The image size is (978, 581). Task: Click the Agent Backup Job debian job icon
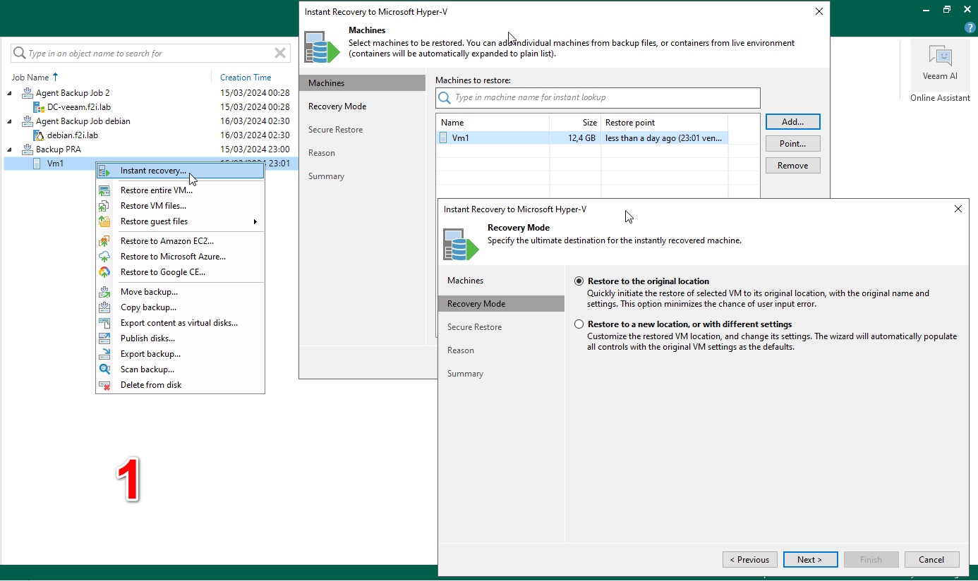click(28, 121)
